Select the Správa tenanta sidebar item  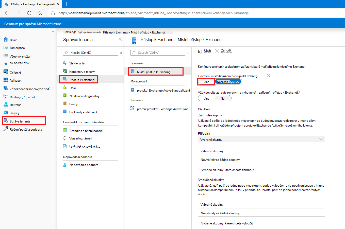pos(24,121)
